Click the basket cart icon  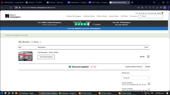(x=162, y=13)
